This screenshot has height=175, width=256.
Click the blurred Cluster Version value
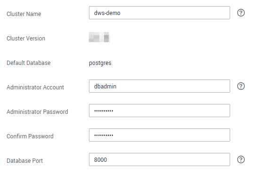[x=99, y=37]
